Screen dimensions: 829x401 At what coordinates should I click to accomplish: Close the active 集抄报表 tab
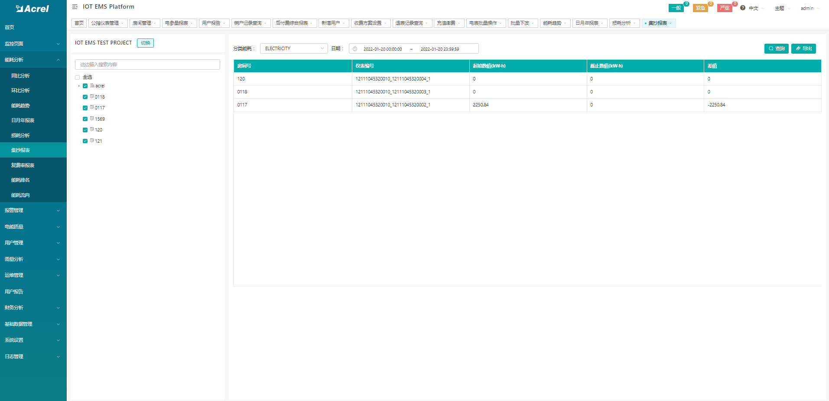[x=670, y=23]
